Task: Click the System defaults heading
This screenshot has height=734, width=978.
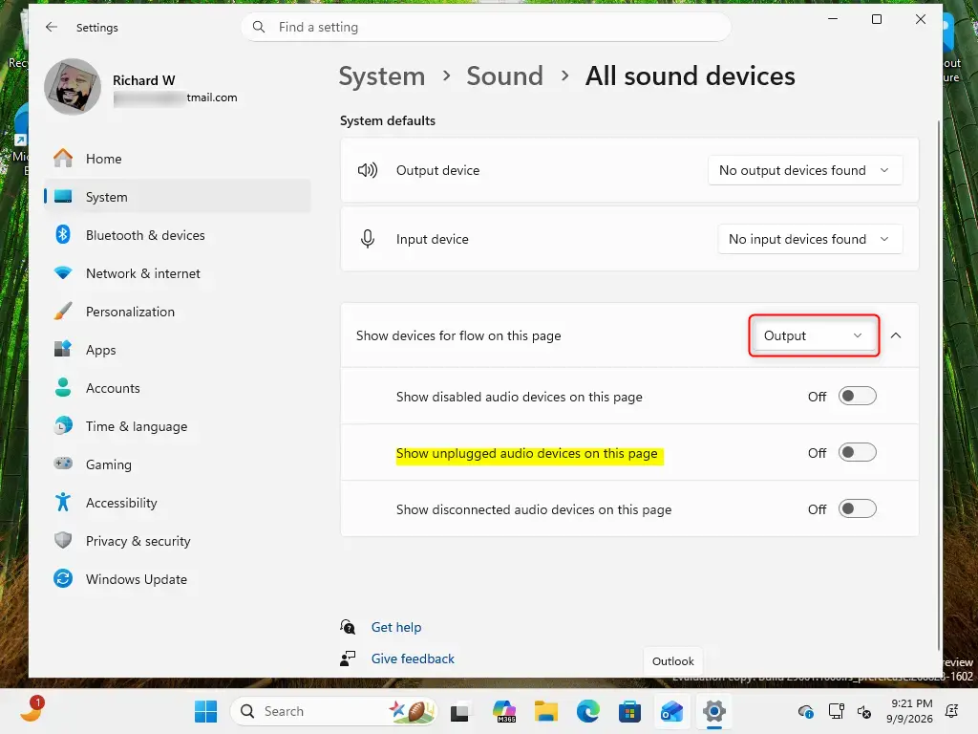Action: [x=388, y=120]
